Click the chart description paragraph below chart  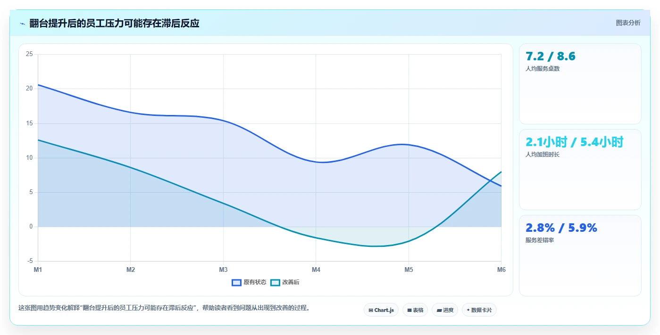pos(164,308)
